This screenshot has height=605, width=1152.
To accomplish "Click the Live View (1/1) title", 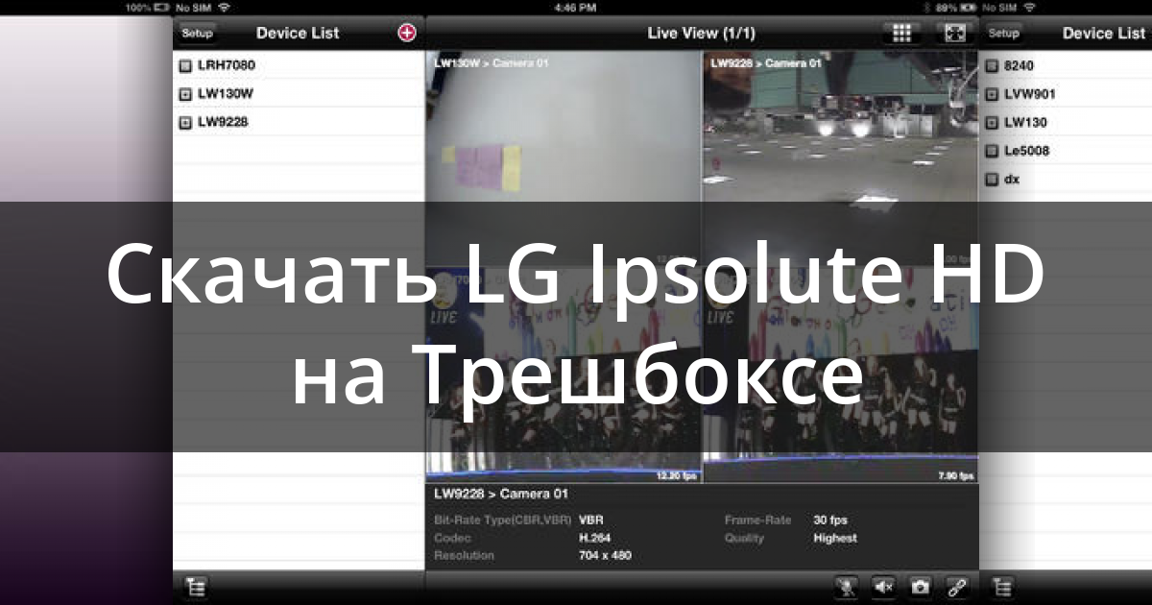I will pyautogui.click(x=701, y=33).
